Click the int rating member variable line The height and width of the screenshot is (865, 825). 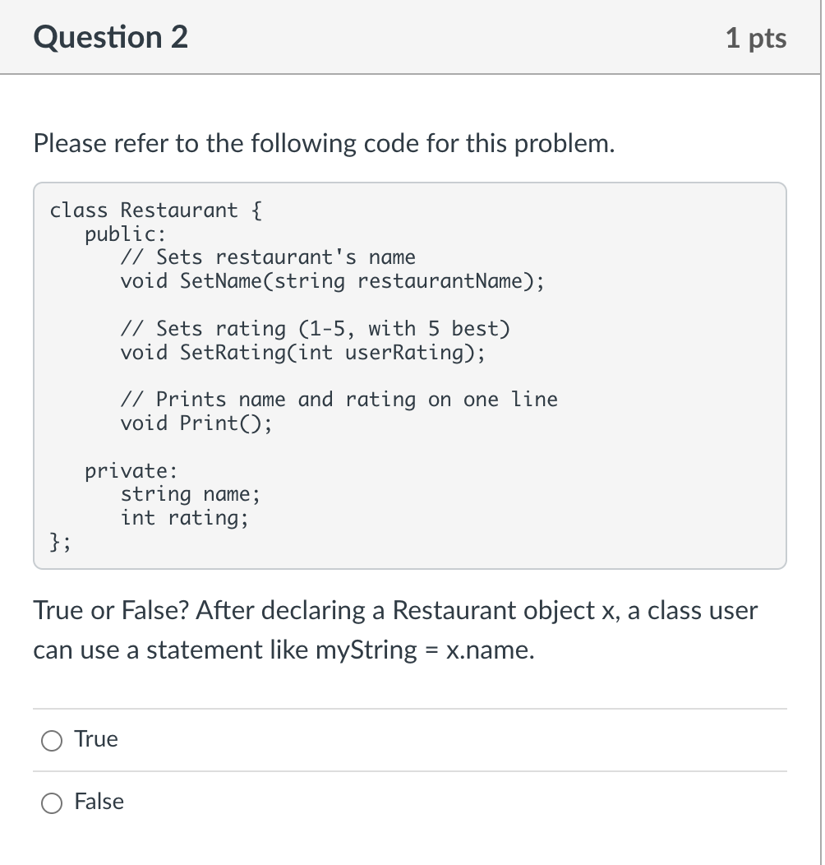(x=184, y=518)
